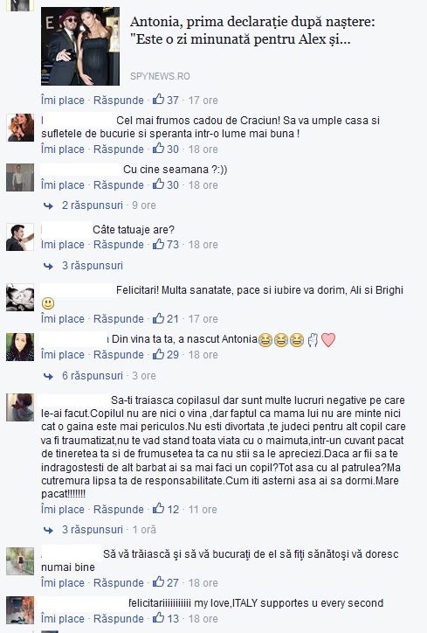Click the reply arrow icon beside 6 răspunsuri
This screenshot has height=633, width=427.
point(48,376)
